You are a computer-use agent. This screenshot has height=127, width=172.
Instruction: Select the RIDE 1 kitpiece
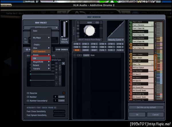pos(111,47)
